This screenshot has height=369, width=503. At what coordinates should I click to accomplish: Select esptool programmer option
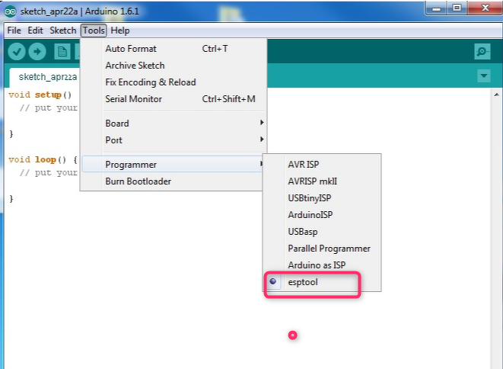point(322,282)
